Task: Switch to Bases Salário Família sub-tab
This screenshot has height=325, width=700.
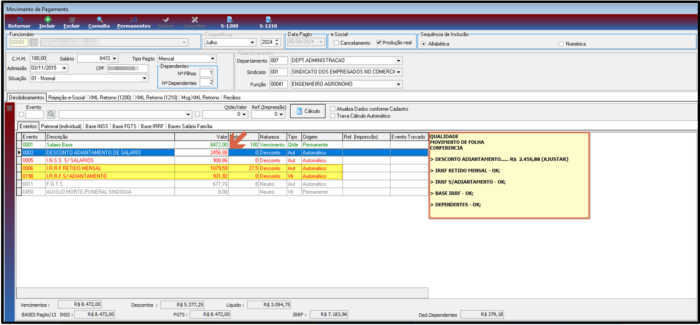Action: (x=190, y=127)
